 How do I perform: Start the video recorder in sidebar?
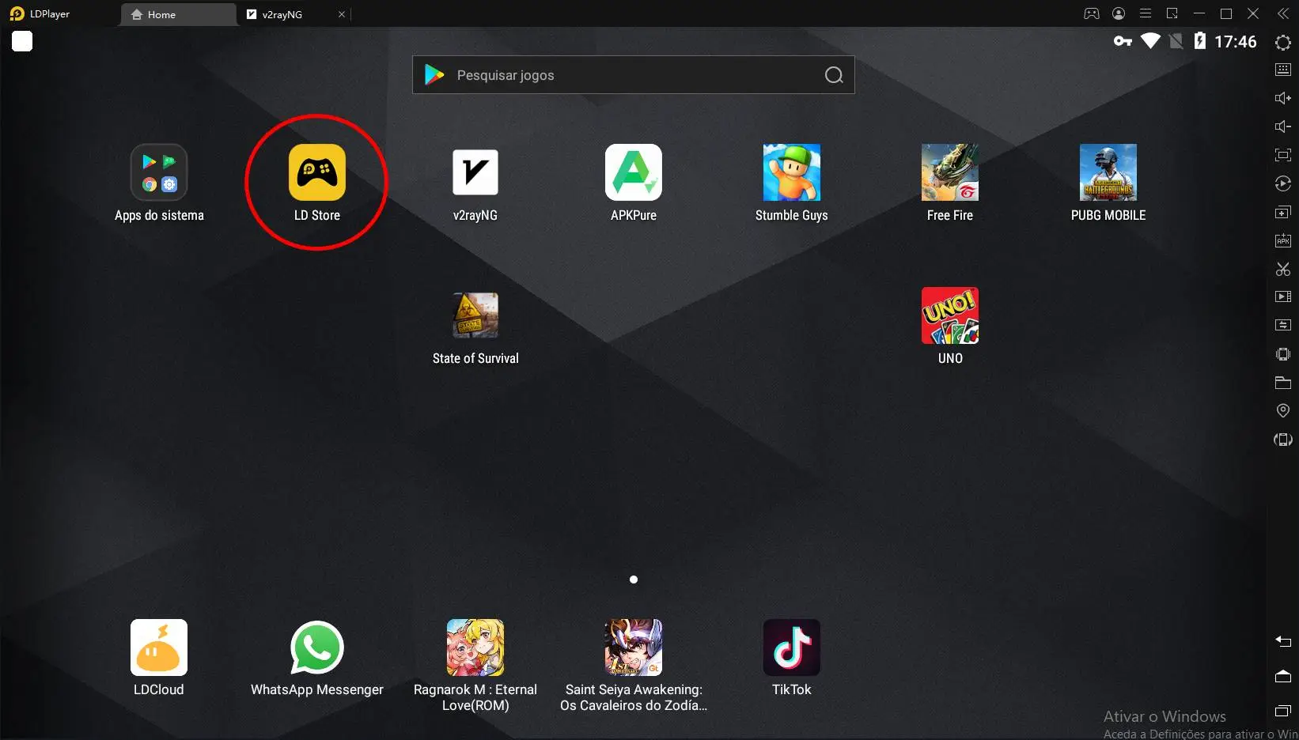1283,296
